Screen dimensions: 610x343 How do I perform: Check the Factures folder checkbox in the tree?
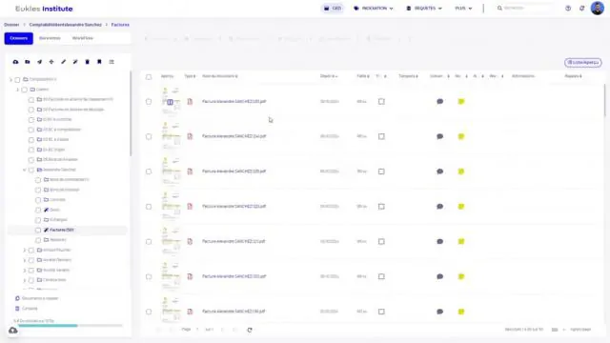(38, 231)
